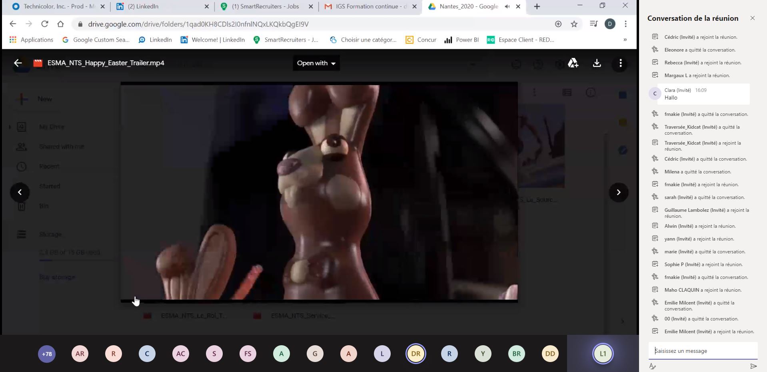Close the Nantes_2020 Google Drive tab
The height and width of the screenshot is (372, 767).
518,6
